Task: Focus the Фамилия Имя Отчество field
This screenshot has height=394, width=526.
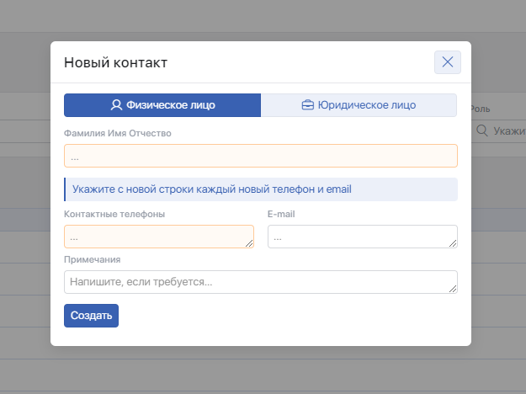Action: [x=260, y=156]
